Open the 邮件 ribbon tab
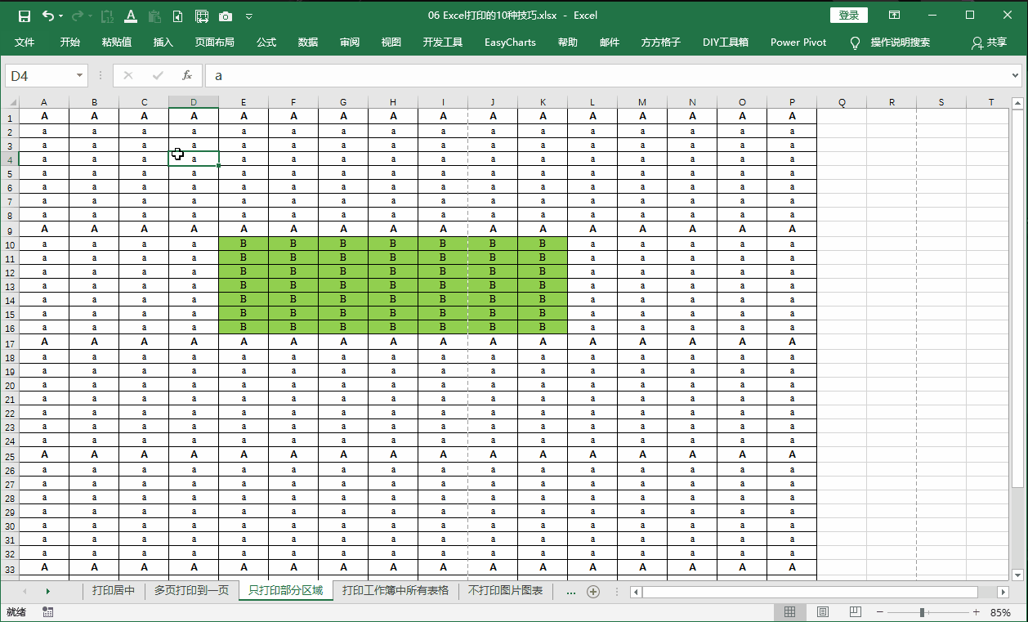 coord(610,43)
